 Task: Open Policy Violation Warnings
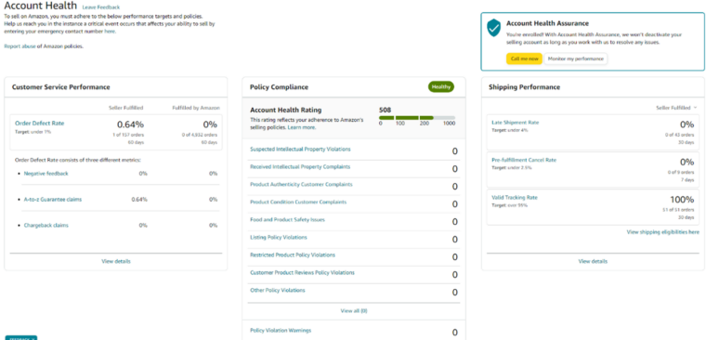[281, 331]
